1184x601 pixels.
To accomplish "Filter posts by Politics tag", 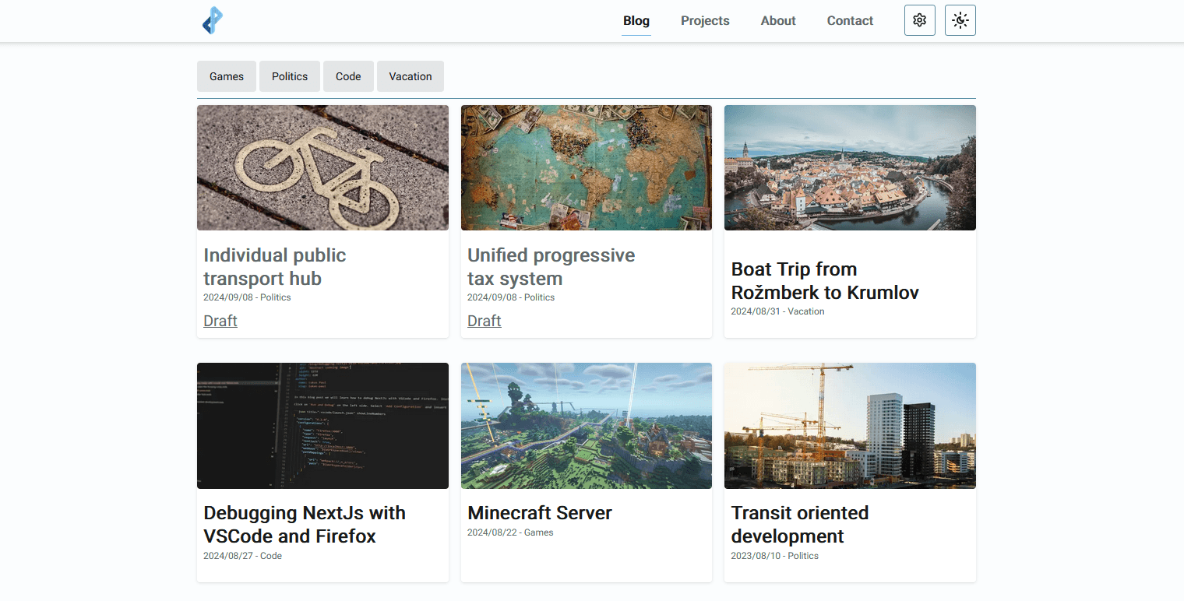I will tap(290, 76).
